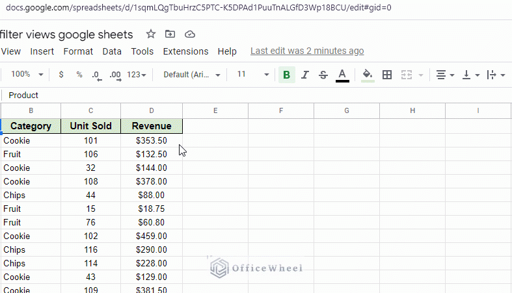Open text wrapping dropdown
The image size is (512, 293).
pyautogui.click(x=496, y=75)
